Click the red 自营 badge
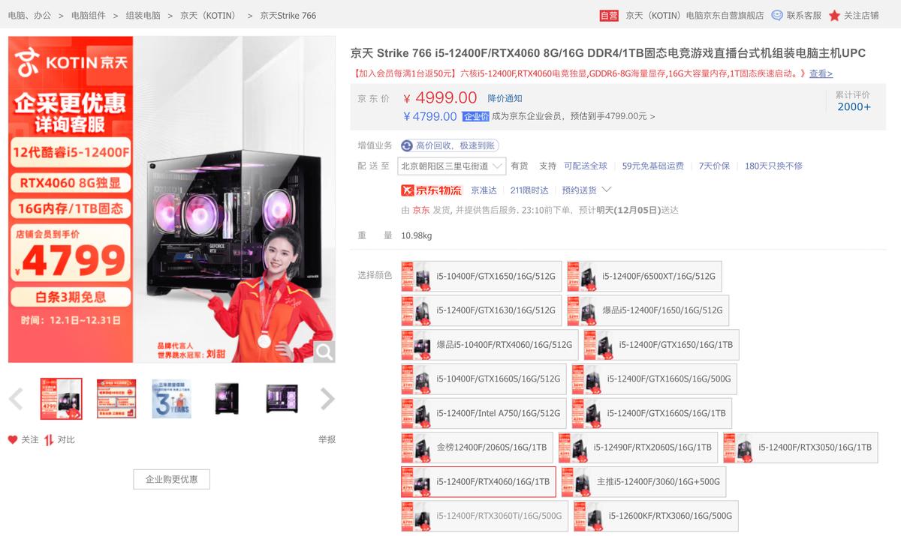This screenshot has width=901, height=536. tap(609, 15)
